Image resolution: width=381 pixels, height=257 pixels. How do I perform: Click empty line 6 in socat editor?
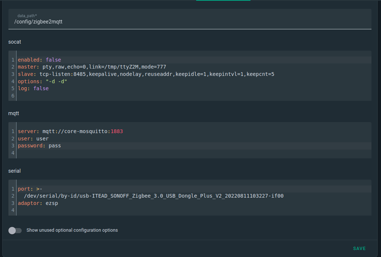[x=194, y=96]
